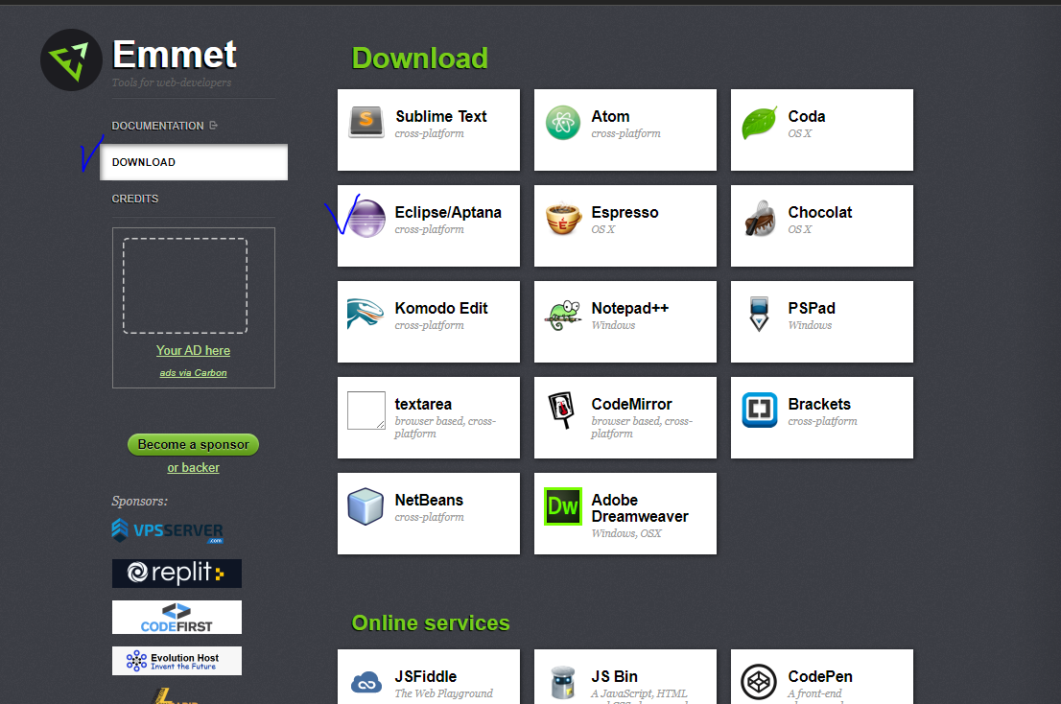Click the 'JSFiddle' card title
Screen dimensions: 1061x704
pos(426,677)
